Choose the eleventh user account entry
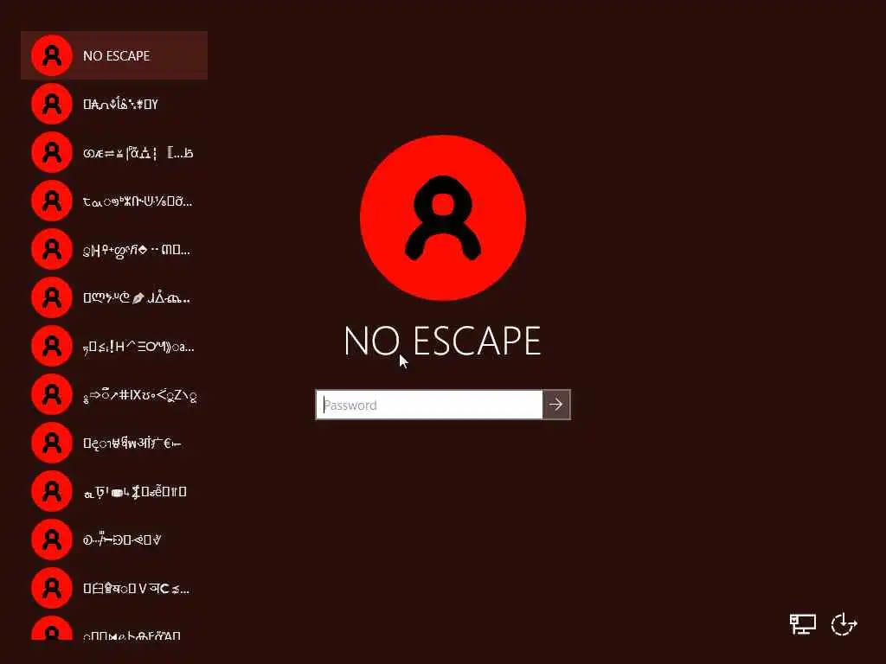Screen dimensions: 886x664 point(114,539)
